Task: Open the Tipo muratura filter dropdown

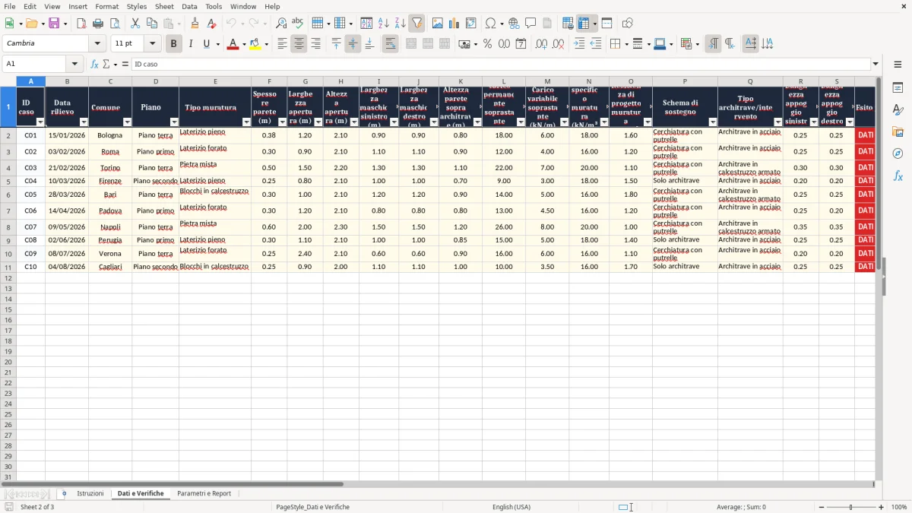Action: click(246, 122)
